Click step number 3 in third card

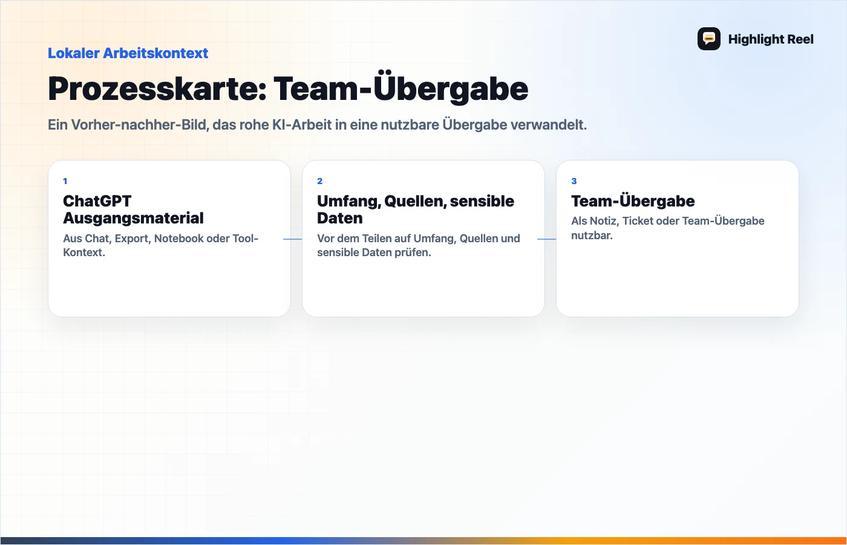pos(574,181)
